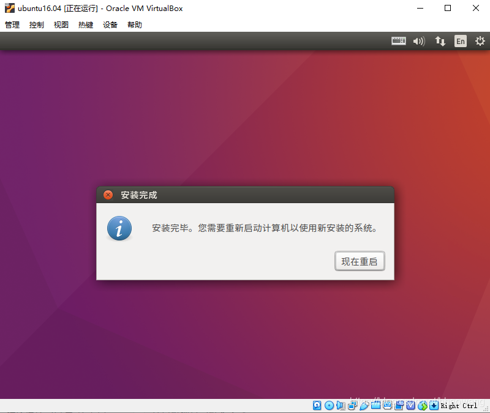Click the mouse integration status icon
Viewport: 490px width, 413px height.
[x=423, y=406]
